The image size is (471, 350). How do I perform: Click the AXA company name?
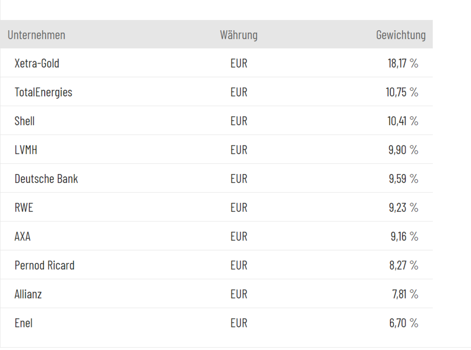(x=23, y=237)
